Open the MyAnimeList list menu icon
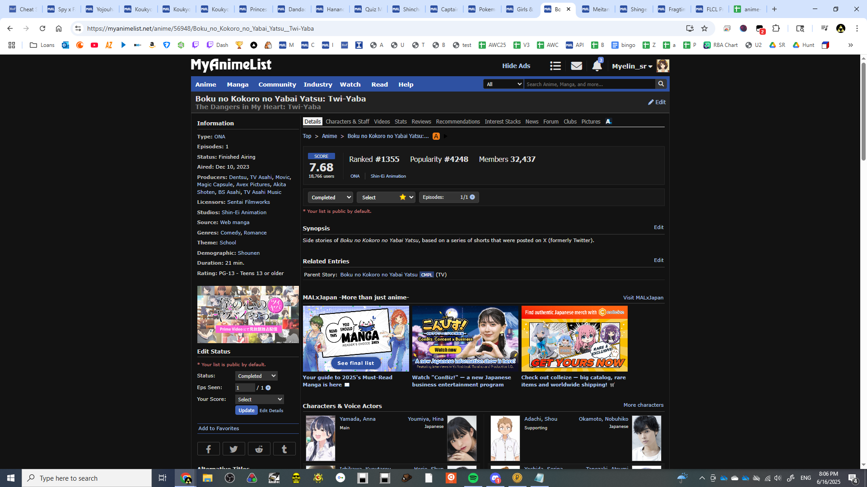Screen dimensions: 867x487 click(x=555, y=66)
